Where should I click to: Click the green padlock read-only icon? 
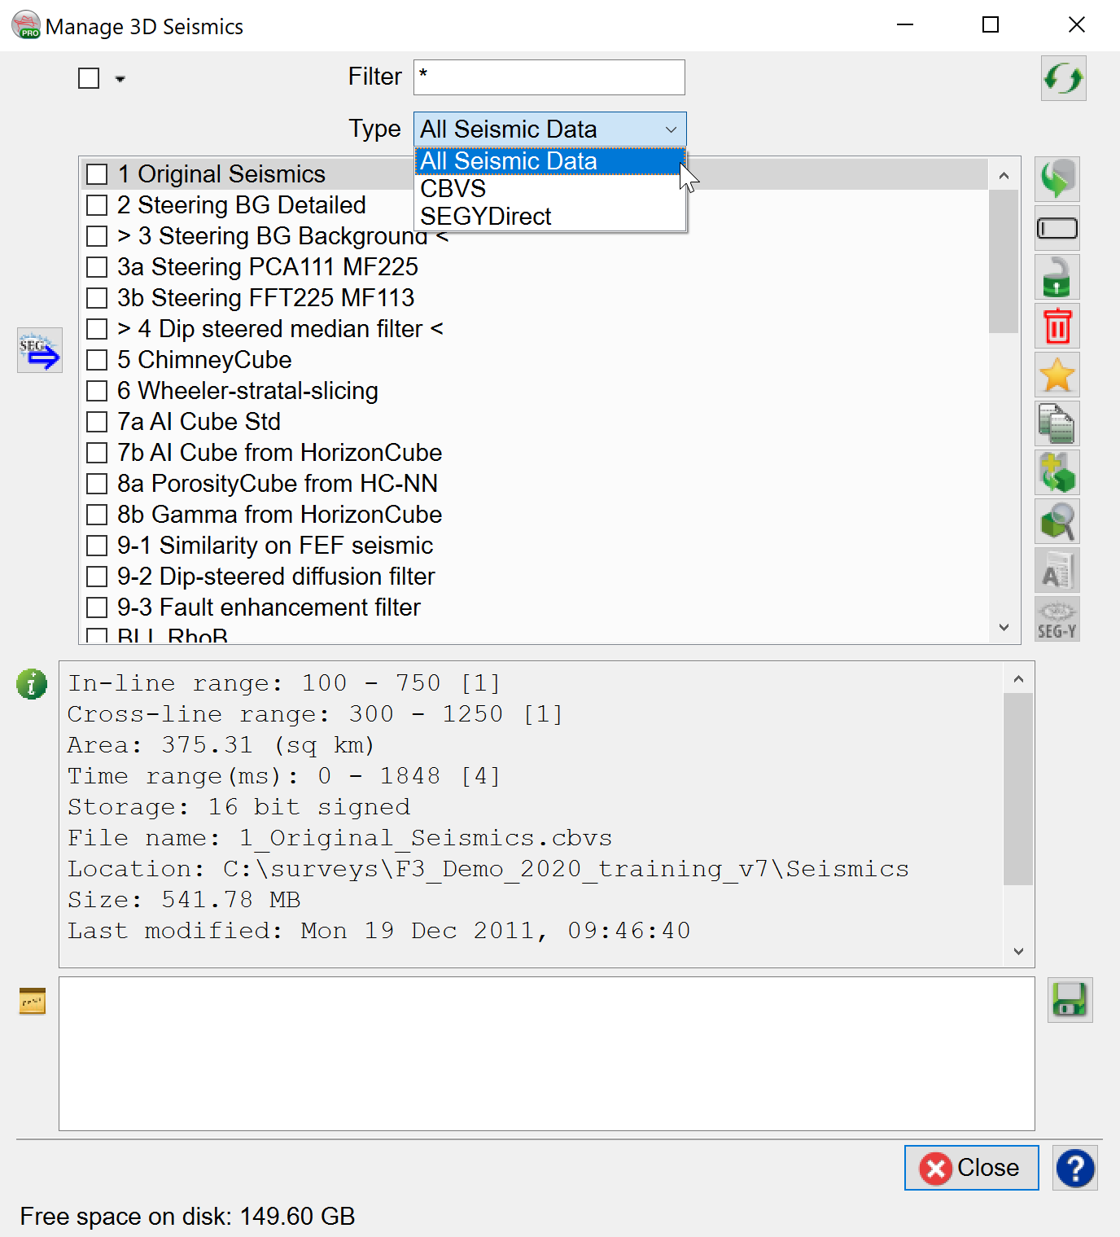click(1057, 278)
